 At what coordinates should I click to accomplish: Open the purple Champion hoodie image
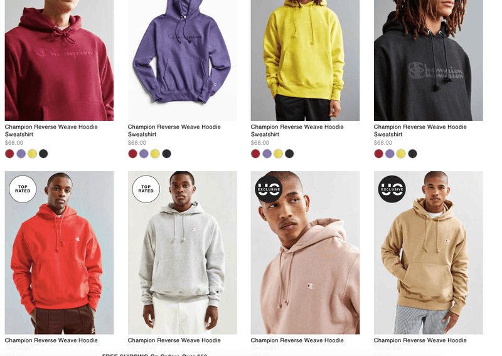tap(183, 60)
